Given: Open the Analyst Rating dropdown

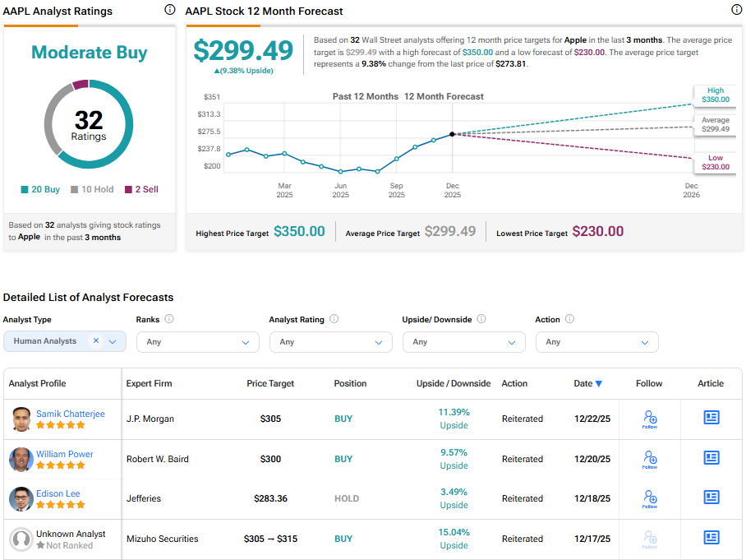Looking at the screenshot, I should [x=330, y=342].
